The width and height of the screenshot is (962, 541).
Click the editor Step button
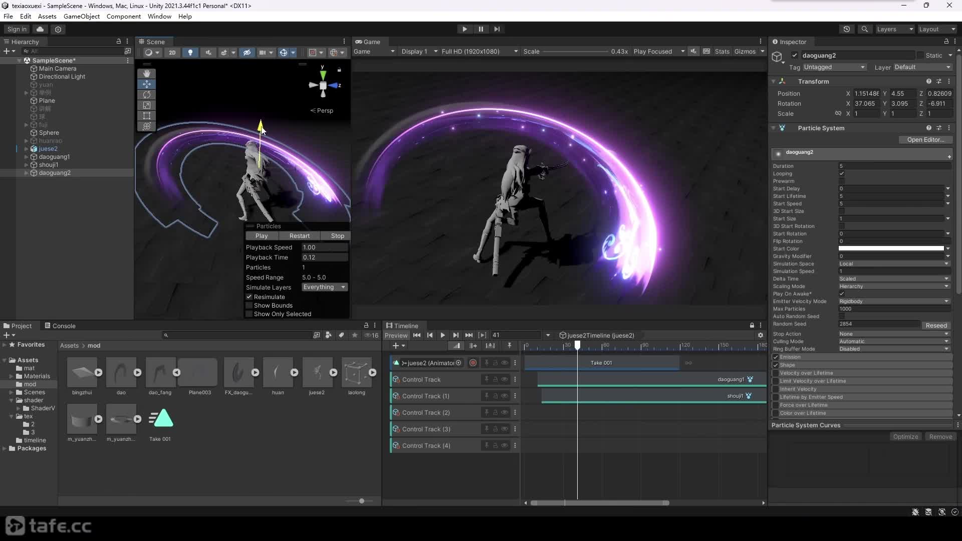pos(497,29)
